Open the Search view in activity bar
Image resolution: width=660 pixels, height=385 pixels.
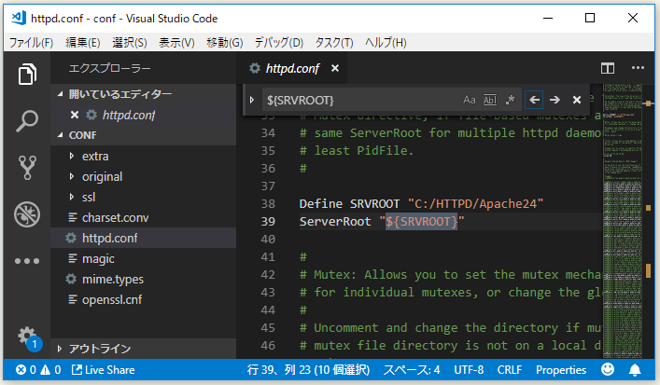27,121
